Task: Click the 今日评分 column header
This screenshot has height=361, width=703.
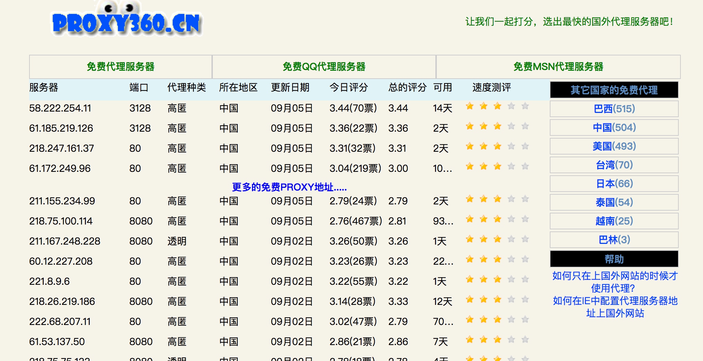Action: coord(349,87)
